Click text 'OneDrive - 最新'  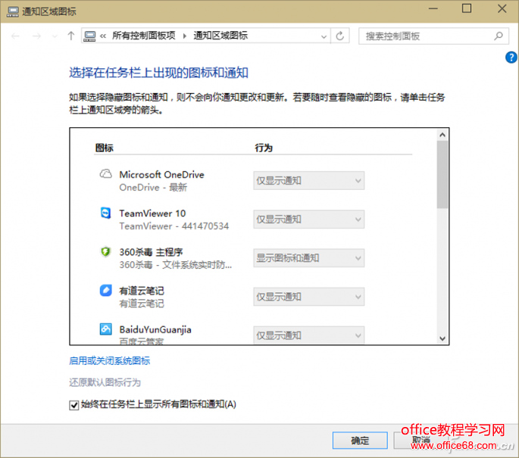(153, 188)
